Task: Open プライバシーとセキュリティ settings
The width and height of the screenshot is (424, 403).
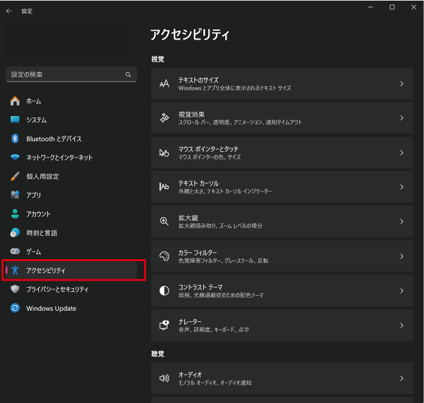Action: click(x=57, y=289)
